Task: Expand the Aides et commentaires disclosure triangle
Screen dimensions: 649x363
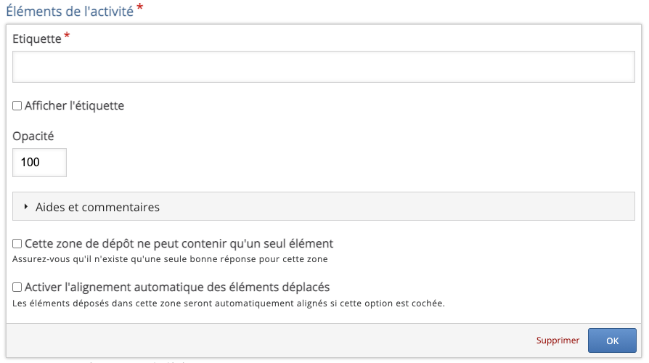Action: click(26, 207)
